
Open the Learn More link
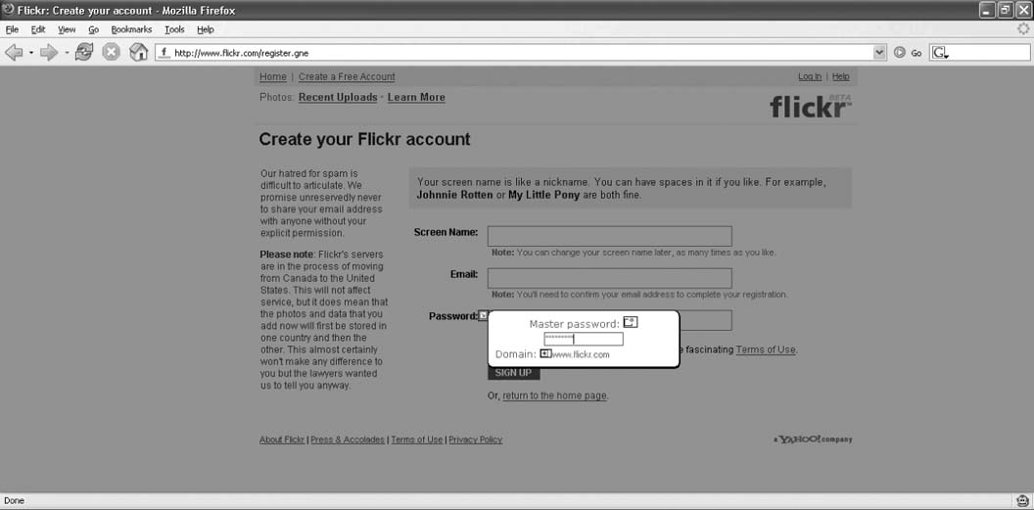click(x=416, y=98)
